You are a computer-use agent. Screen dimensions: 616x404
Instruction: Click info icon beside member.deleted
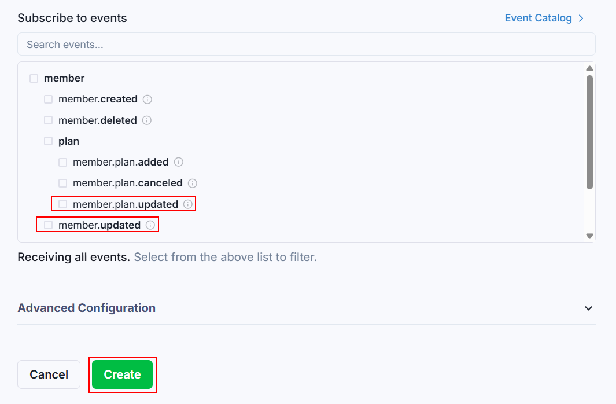pyautogui.click(x=147, y=120)
